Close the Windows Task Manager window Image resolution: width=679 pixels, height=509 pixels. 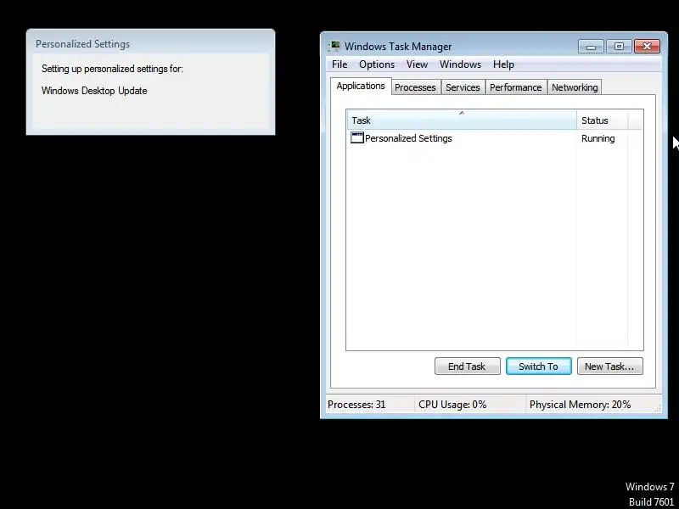(x=647, y=47)
